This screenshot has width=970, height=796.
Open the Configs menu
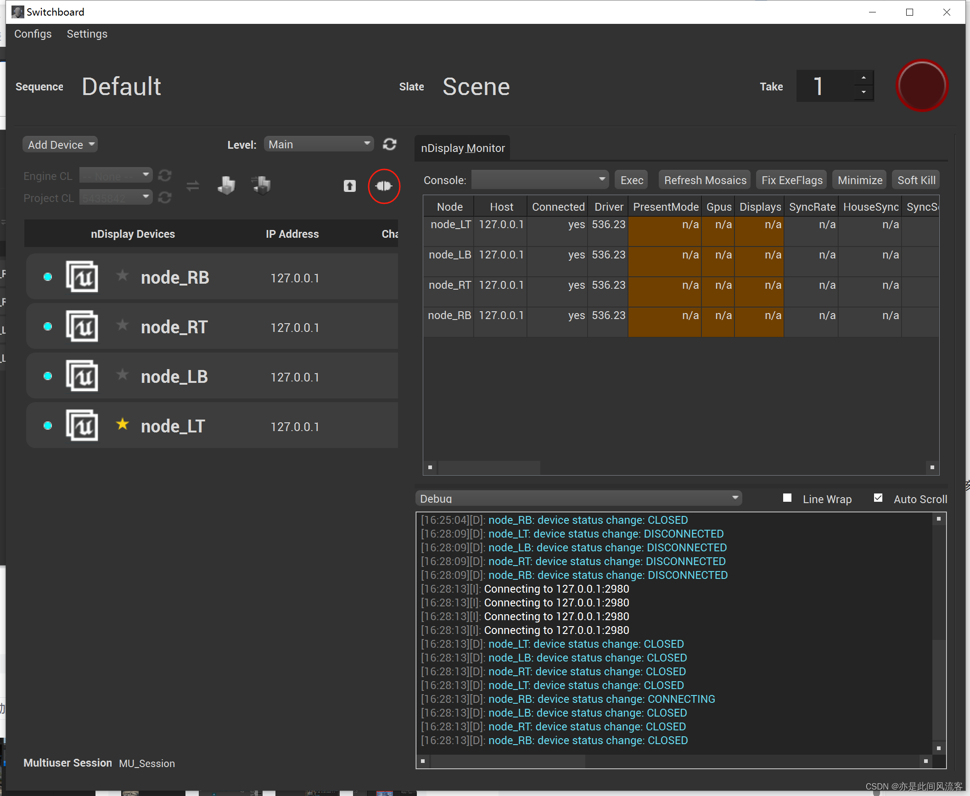click(x=33, y=34)
